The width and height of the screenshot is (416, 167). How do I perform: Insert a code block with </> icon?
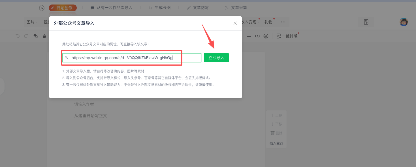coord(257,36)
